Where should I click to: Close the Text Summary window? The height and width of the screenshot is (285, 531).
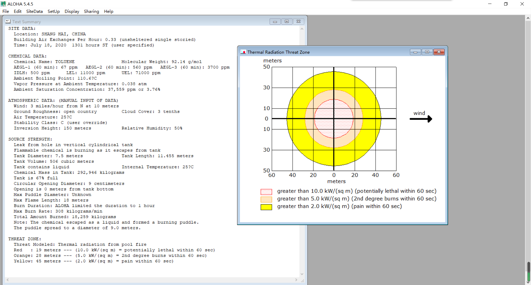click(299, 22)
